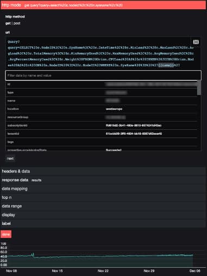Expand the display section
Viewport: 207px width, 276px height.
(103, 215)
